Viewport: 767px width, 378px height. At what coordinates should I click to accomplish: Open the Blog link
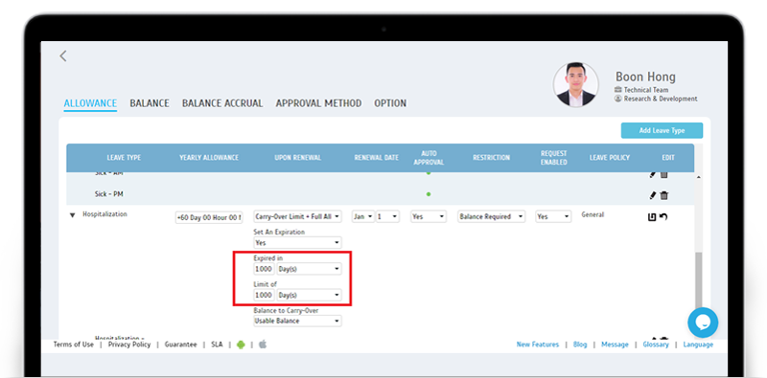pos(580,345)
